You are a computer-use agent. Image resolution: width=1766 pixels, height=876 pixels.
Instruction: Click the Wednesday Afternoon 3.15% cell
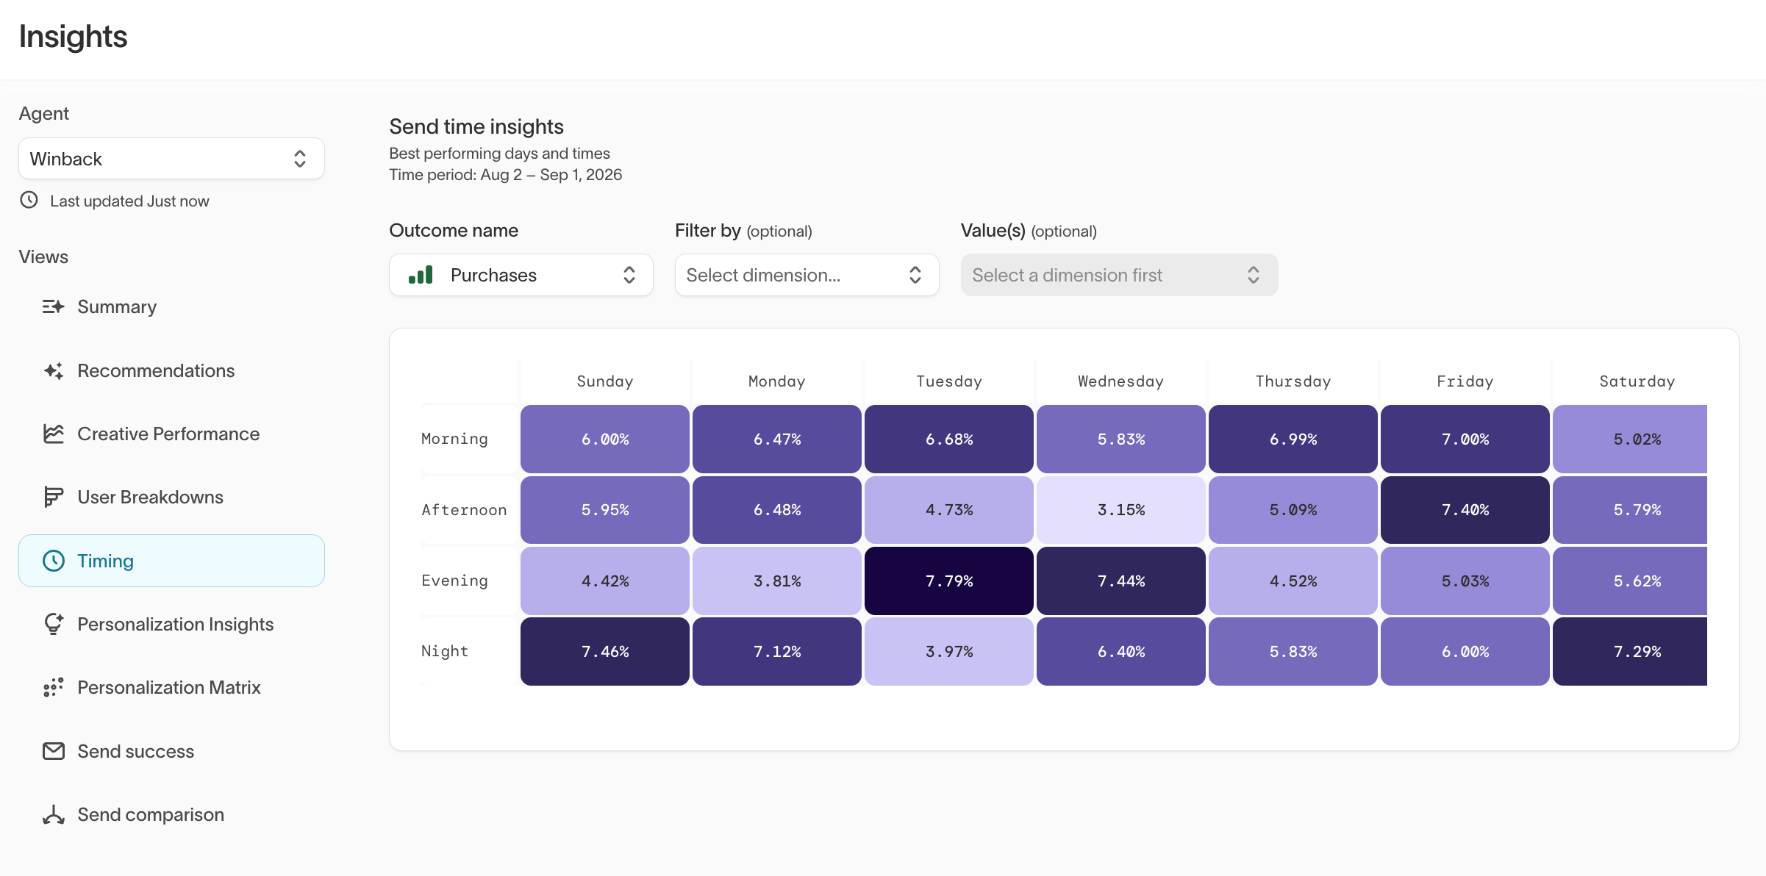coord(1120,509)
